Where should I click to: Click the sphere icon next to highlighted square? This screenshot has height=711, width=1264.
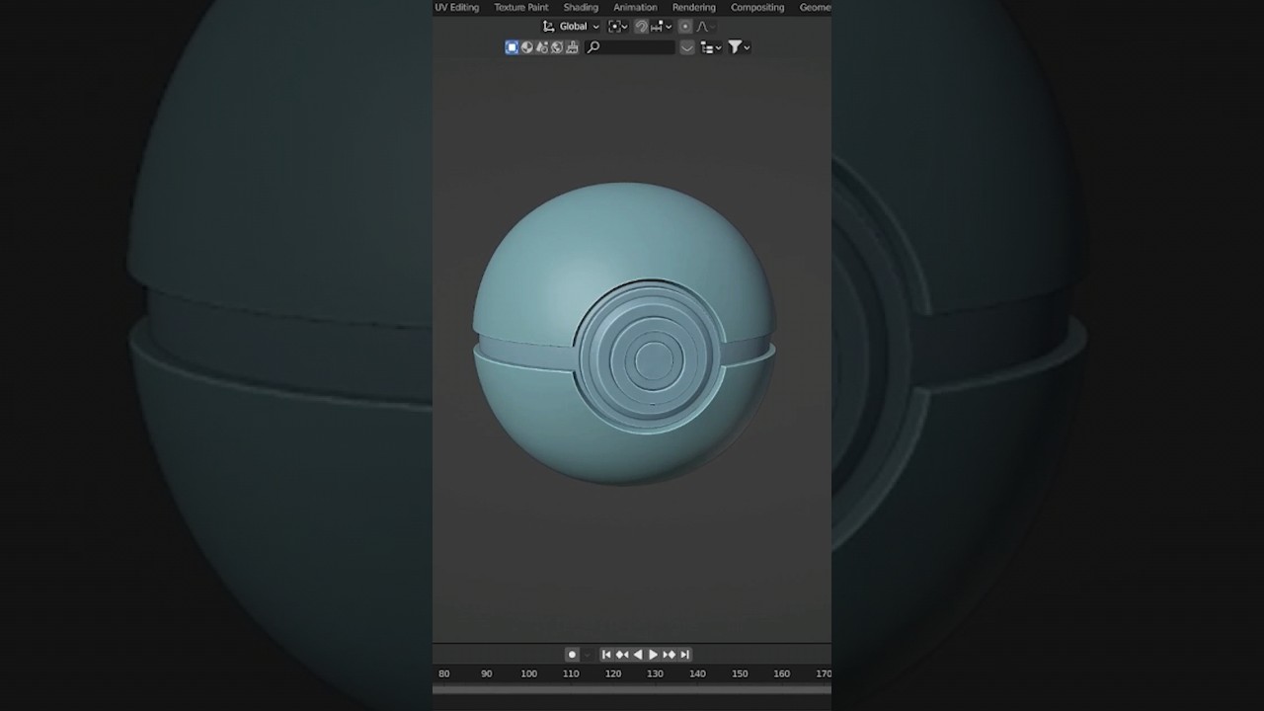coord(526,47)
